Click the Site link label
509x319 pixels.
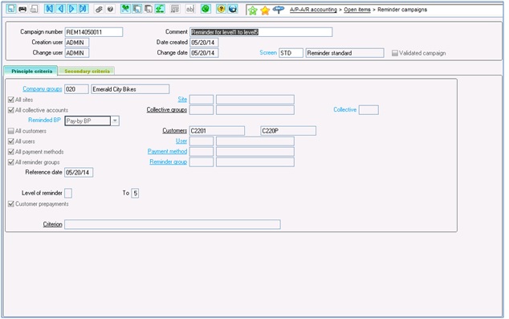coord(182,100)
